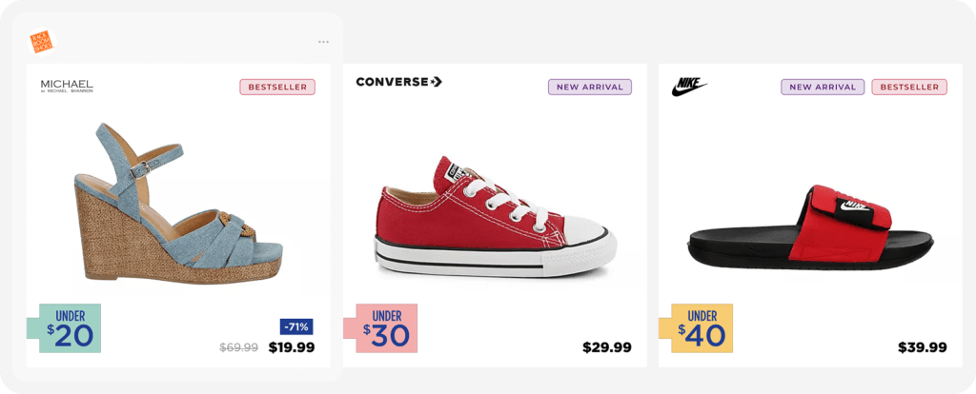Image resolution: width=976 pixels, height=394 pixels.
Task: Select the Bestseller badge on wedge sandal card
Action: pos(277,88)
